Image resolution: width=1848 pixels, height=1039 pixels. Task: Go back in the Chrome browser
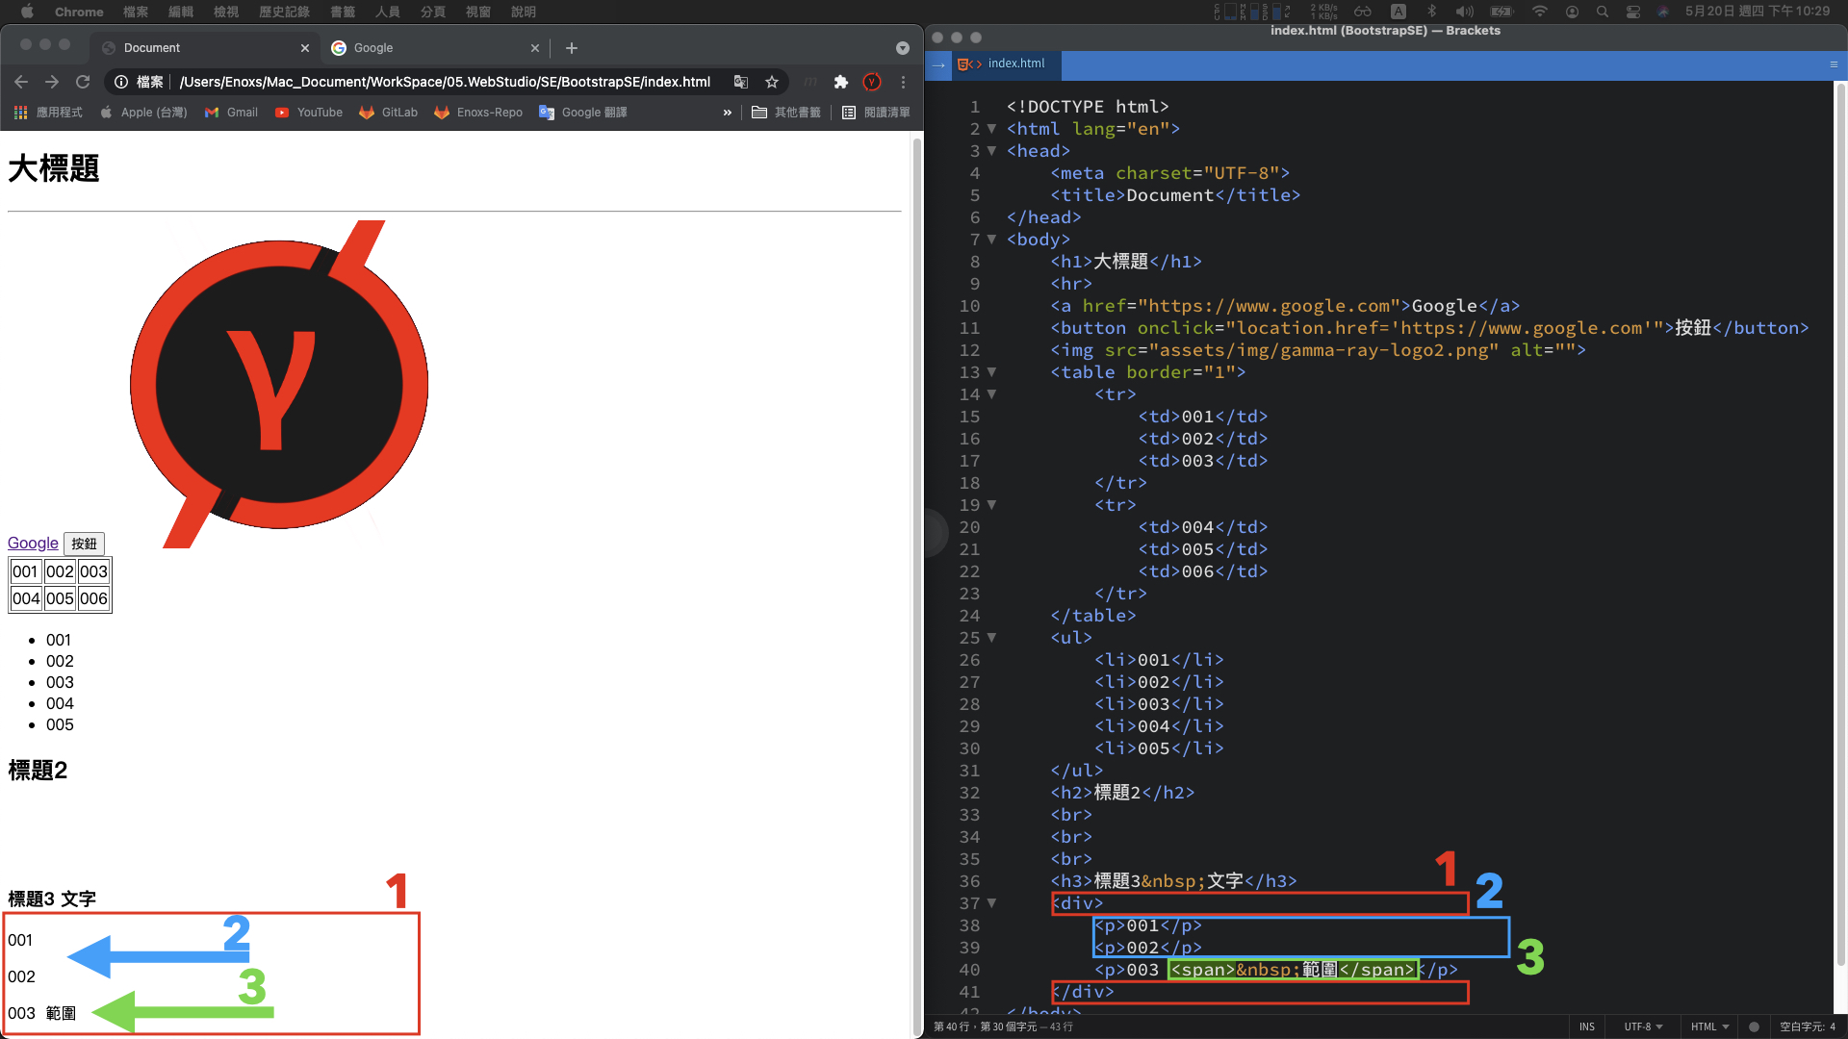pyautogui.click(x=21, y=82)
